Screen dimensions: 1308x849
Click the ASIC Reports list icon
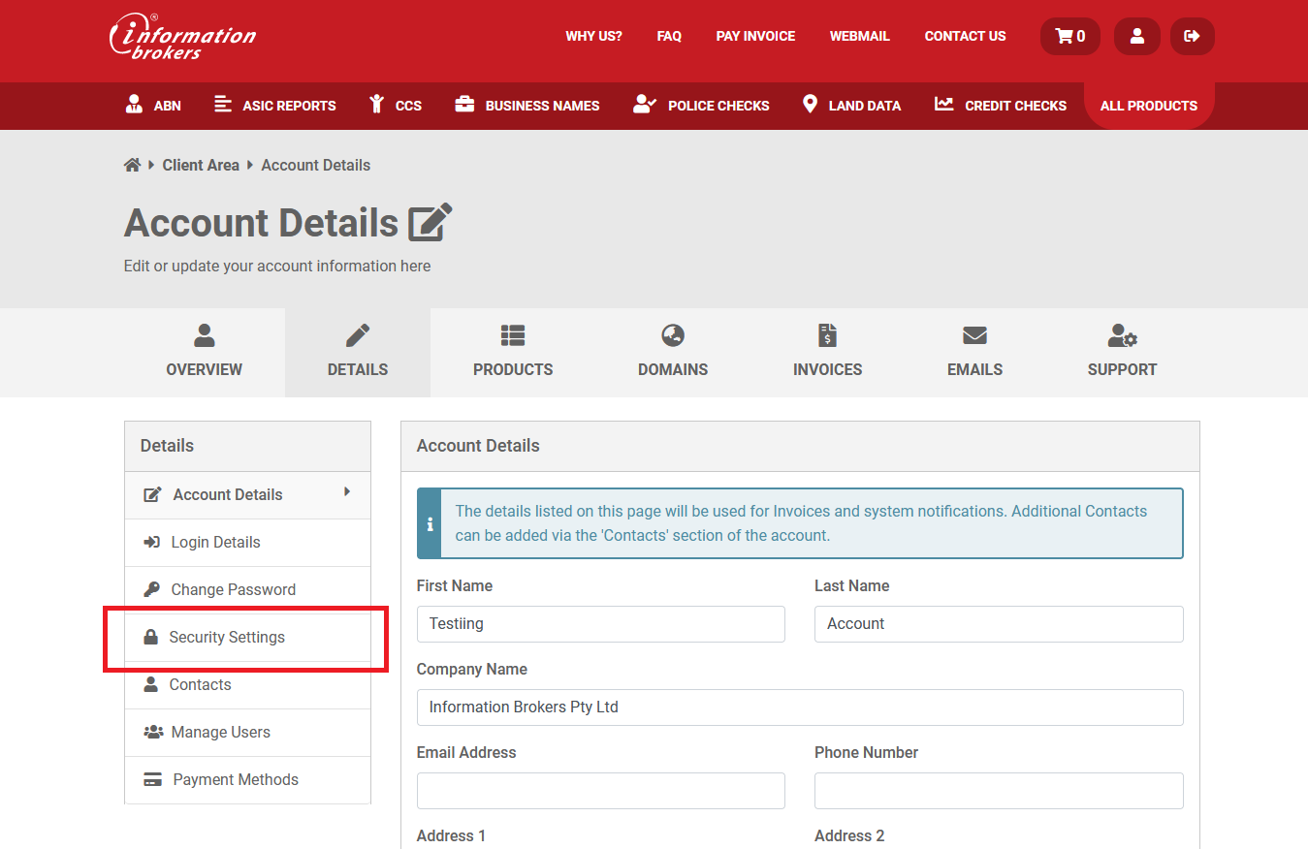tap(223, 104)
